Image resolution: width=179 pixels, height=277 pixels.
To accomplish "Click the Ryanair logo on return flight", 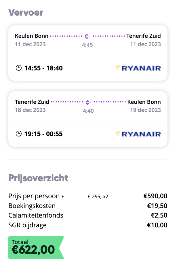I will (x=138, y=134).
